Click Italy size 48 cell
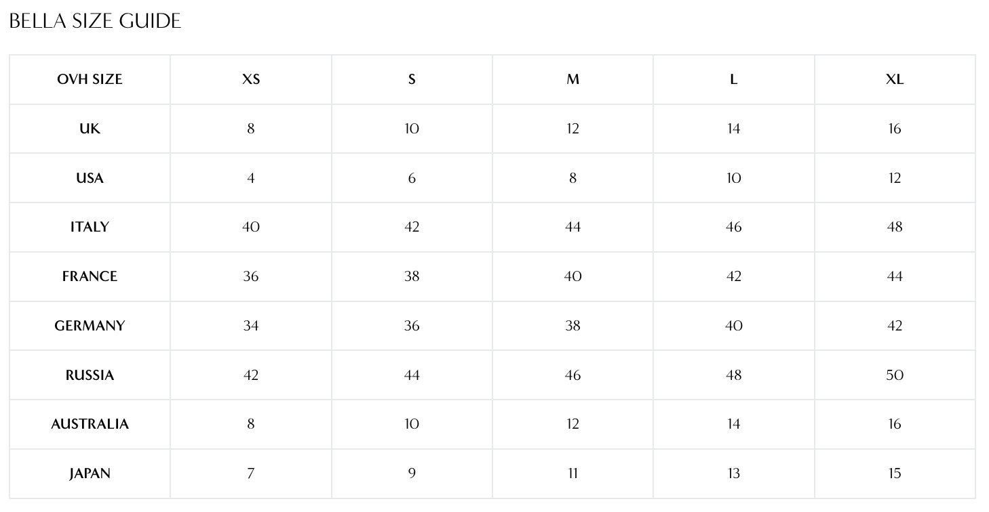Image resolution: width=989 pixels, height=512 pixels. tap(895, 227)
